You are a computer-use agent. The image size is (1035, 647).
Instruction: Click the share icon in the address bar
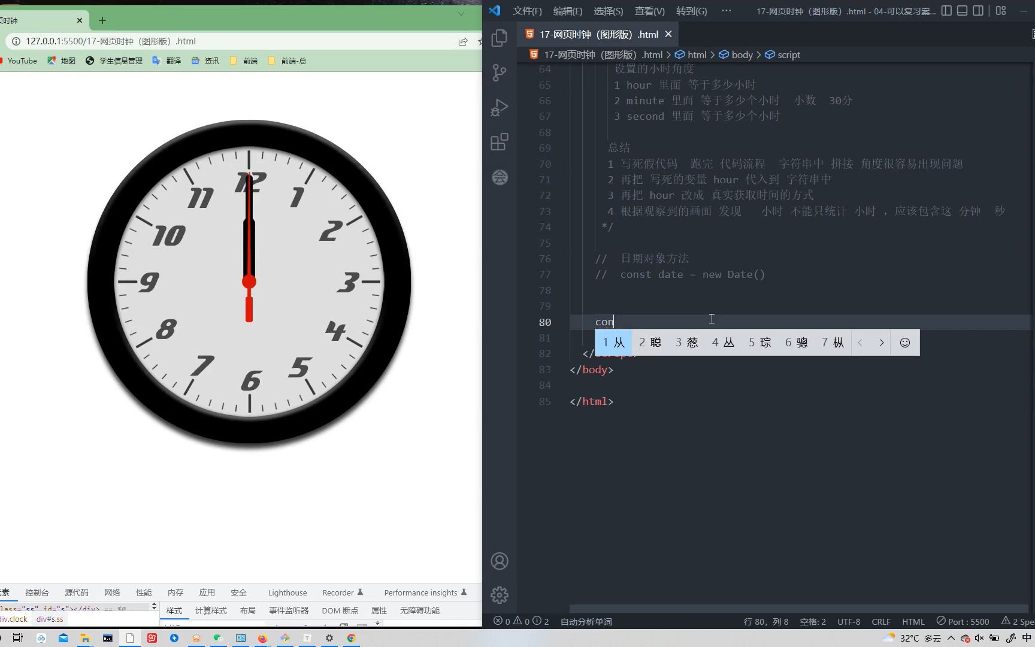coord(463,41)
